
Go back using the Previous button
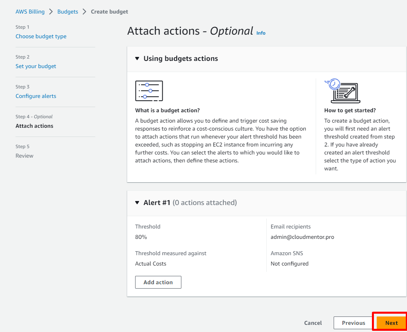pos(353,323)
